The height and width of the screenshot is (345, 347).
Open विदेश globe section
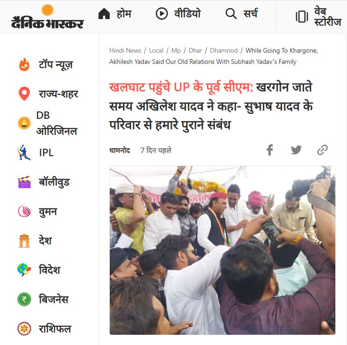coord(24,269)
